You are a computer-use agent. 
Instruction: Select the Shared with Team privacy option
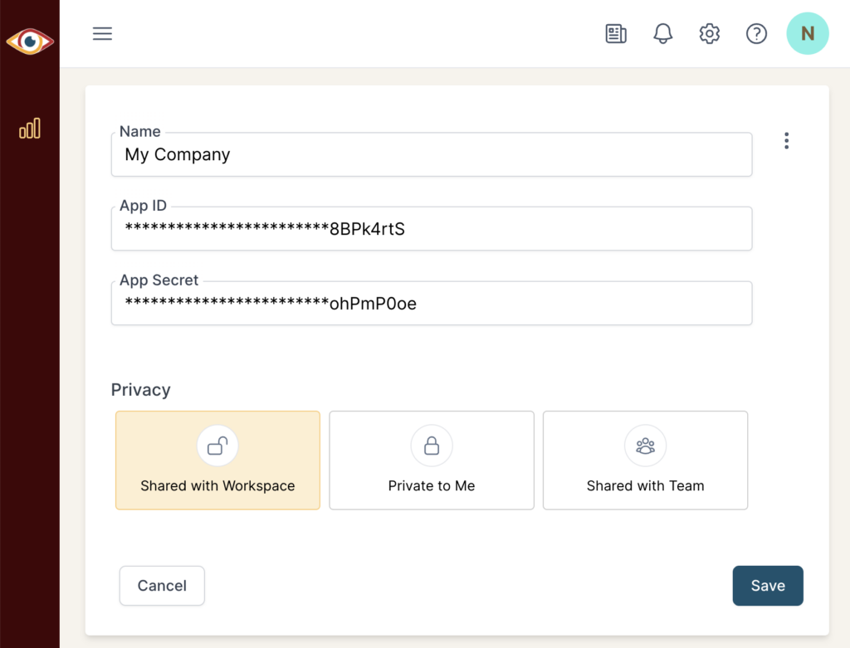click(x=645, y=460)
